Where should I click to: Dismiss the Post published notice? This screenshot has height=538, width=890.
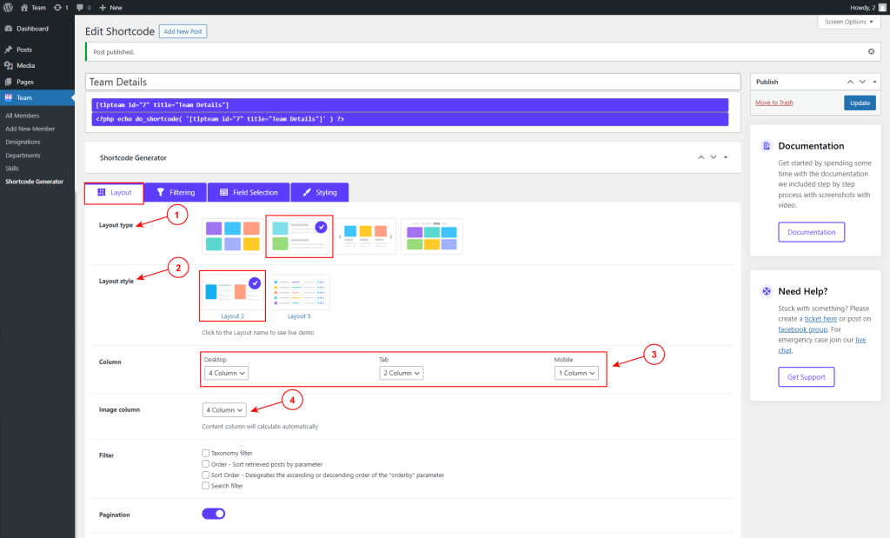click(871, 51)
